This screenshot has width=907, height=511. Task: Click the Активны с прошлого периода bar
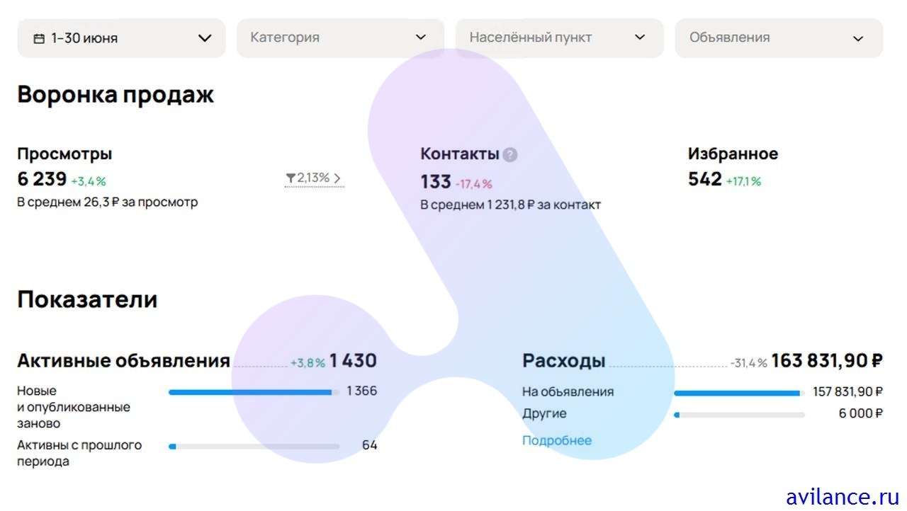click(x=254, y=447)
